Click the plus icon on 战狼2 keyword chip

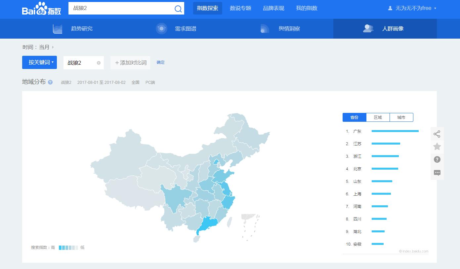point(98,62)
